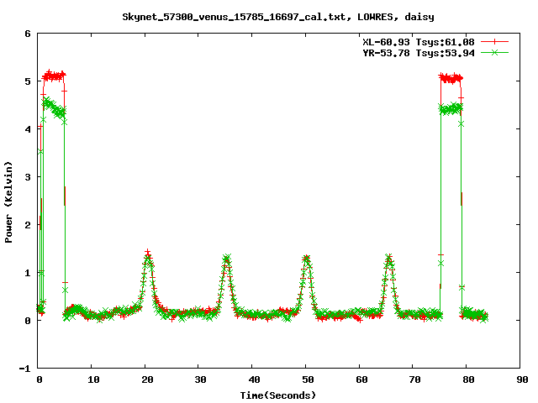Click the x-axis tick label 70
Viewport: 538px width, 403px height.
click(x=413, y=379)
